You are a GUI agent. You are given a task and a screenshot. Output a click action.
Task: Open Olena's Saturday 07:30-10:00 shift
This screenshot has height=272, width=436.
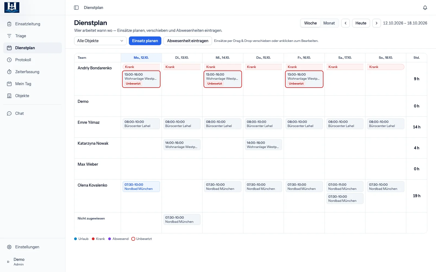[345, 199]
